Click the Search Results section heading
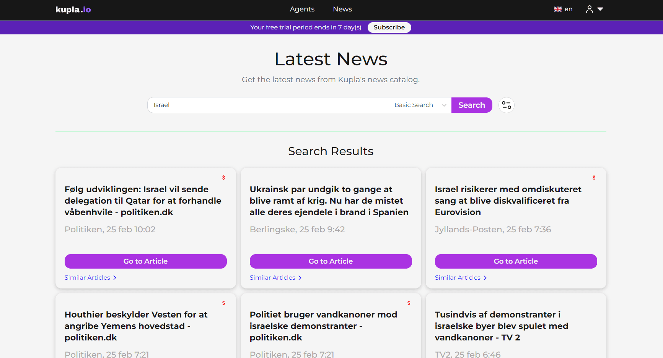This screenshot has width=663, height=358. [x=331, y=151]
